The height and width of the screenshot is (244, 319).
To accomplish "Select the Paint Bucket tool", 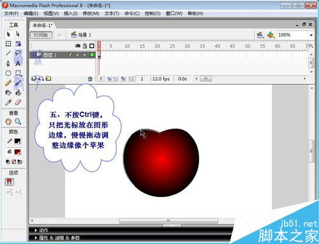I will (18, 92).
